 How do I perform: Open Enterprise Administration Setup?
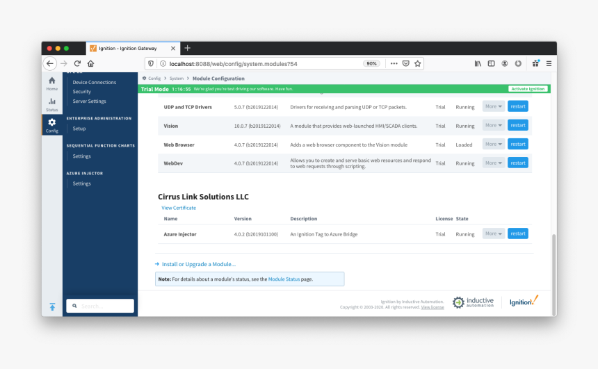click(79, 129)
